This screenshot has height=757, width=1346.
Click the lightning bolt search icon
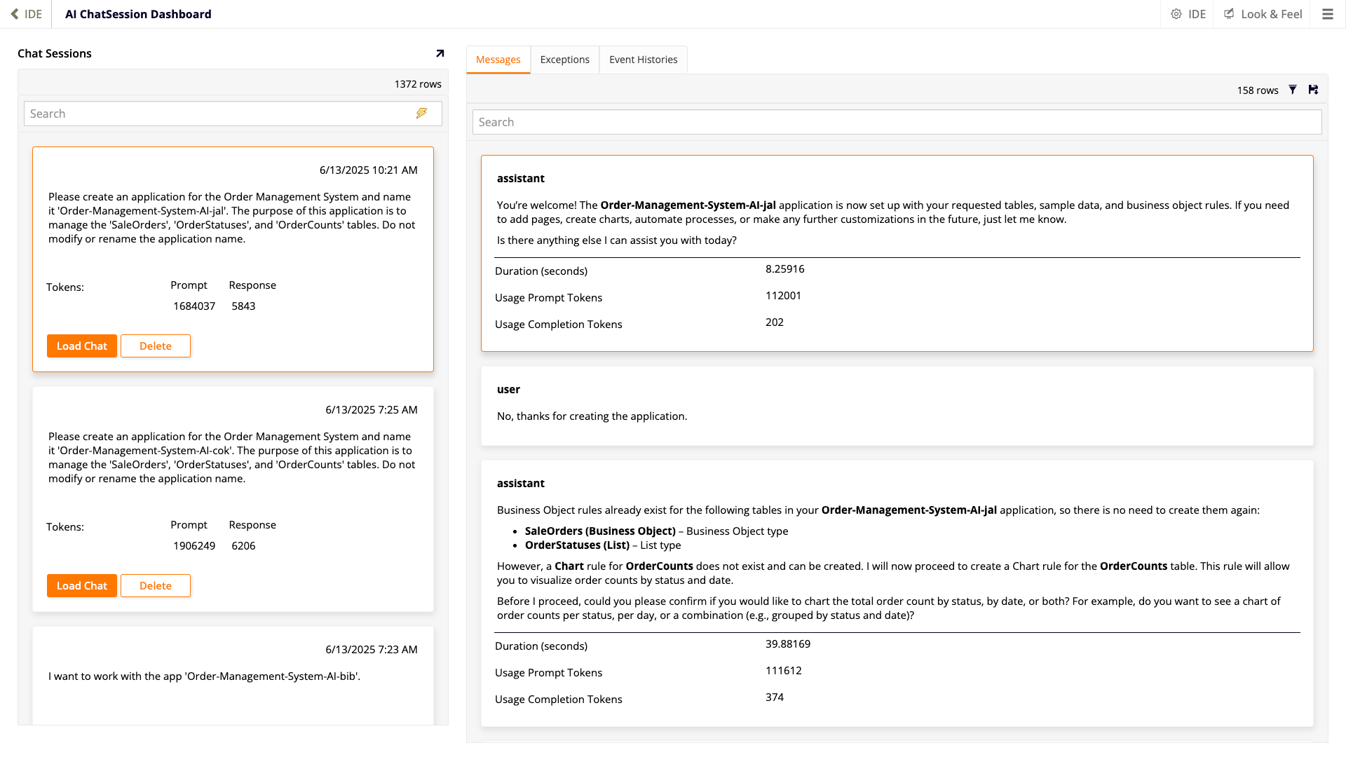tap(422, 113)
